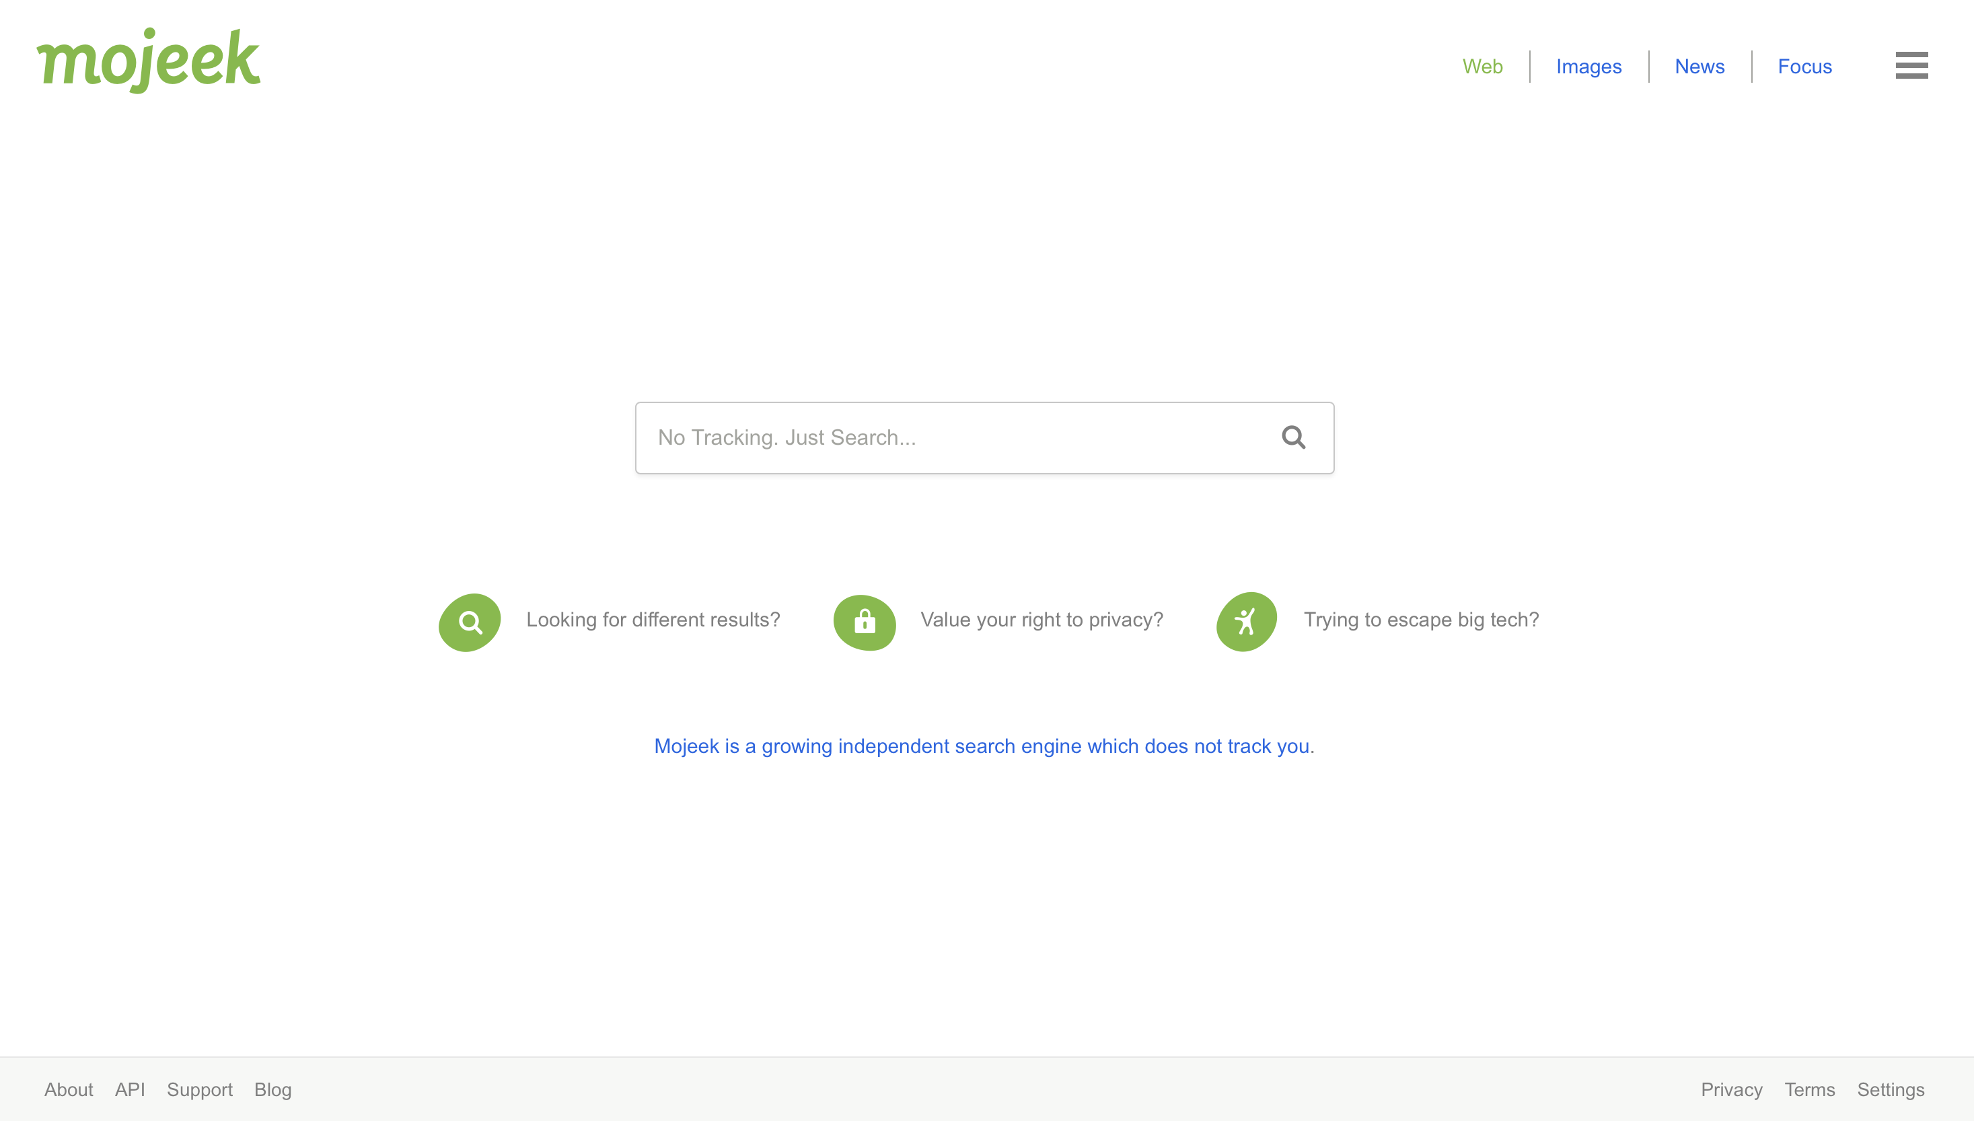Open Settings in the footer
This screenshot has width=1974, height=1121.
tap(1890, 1089)
